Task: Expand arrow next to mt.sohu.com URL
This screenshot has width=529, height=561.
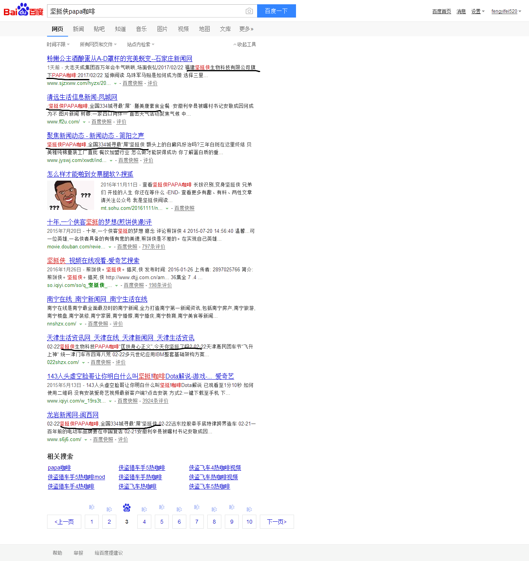Action: click(167, 209)
